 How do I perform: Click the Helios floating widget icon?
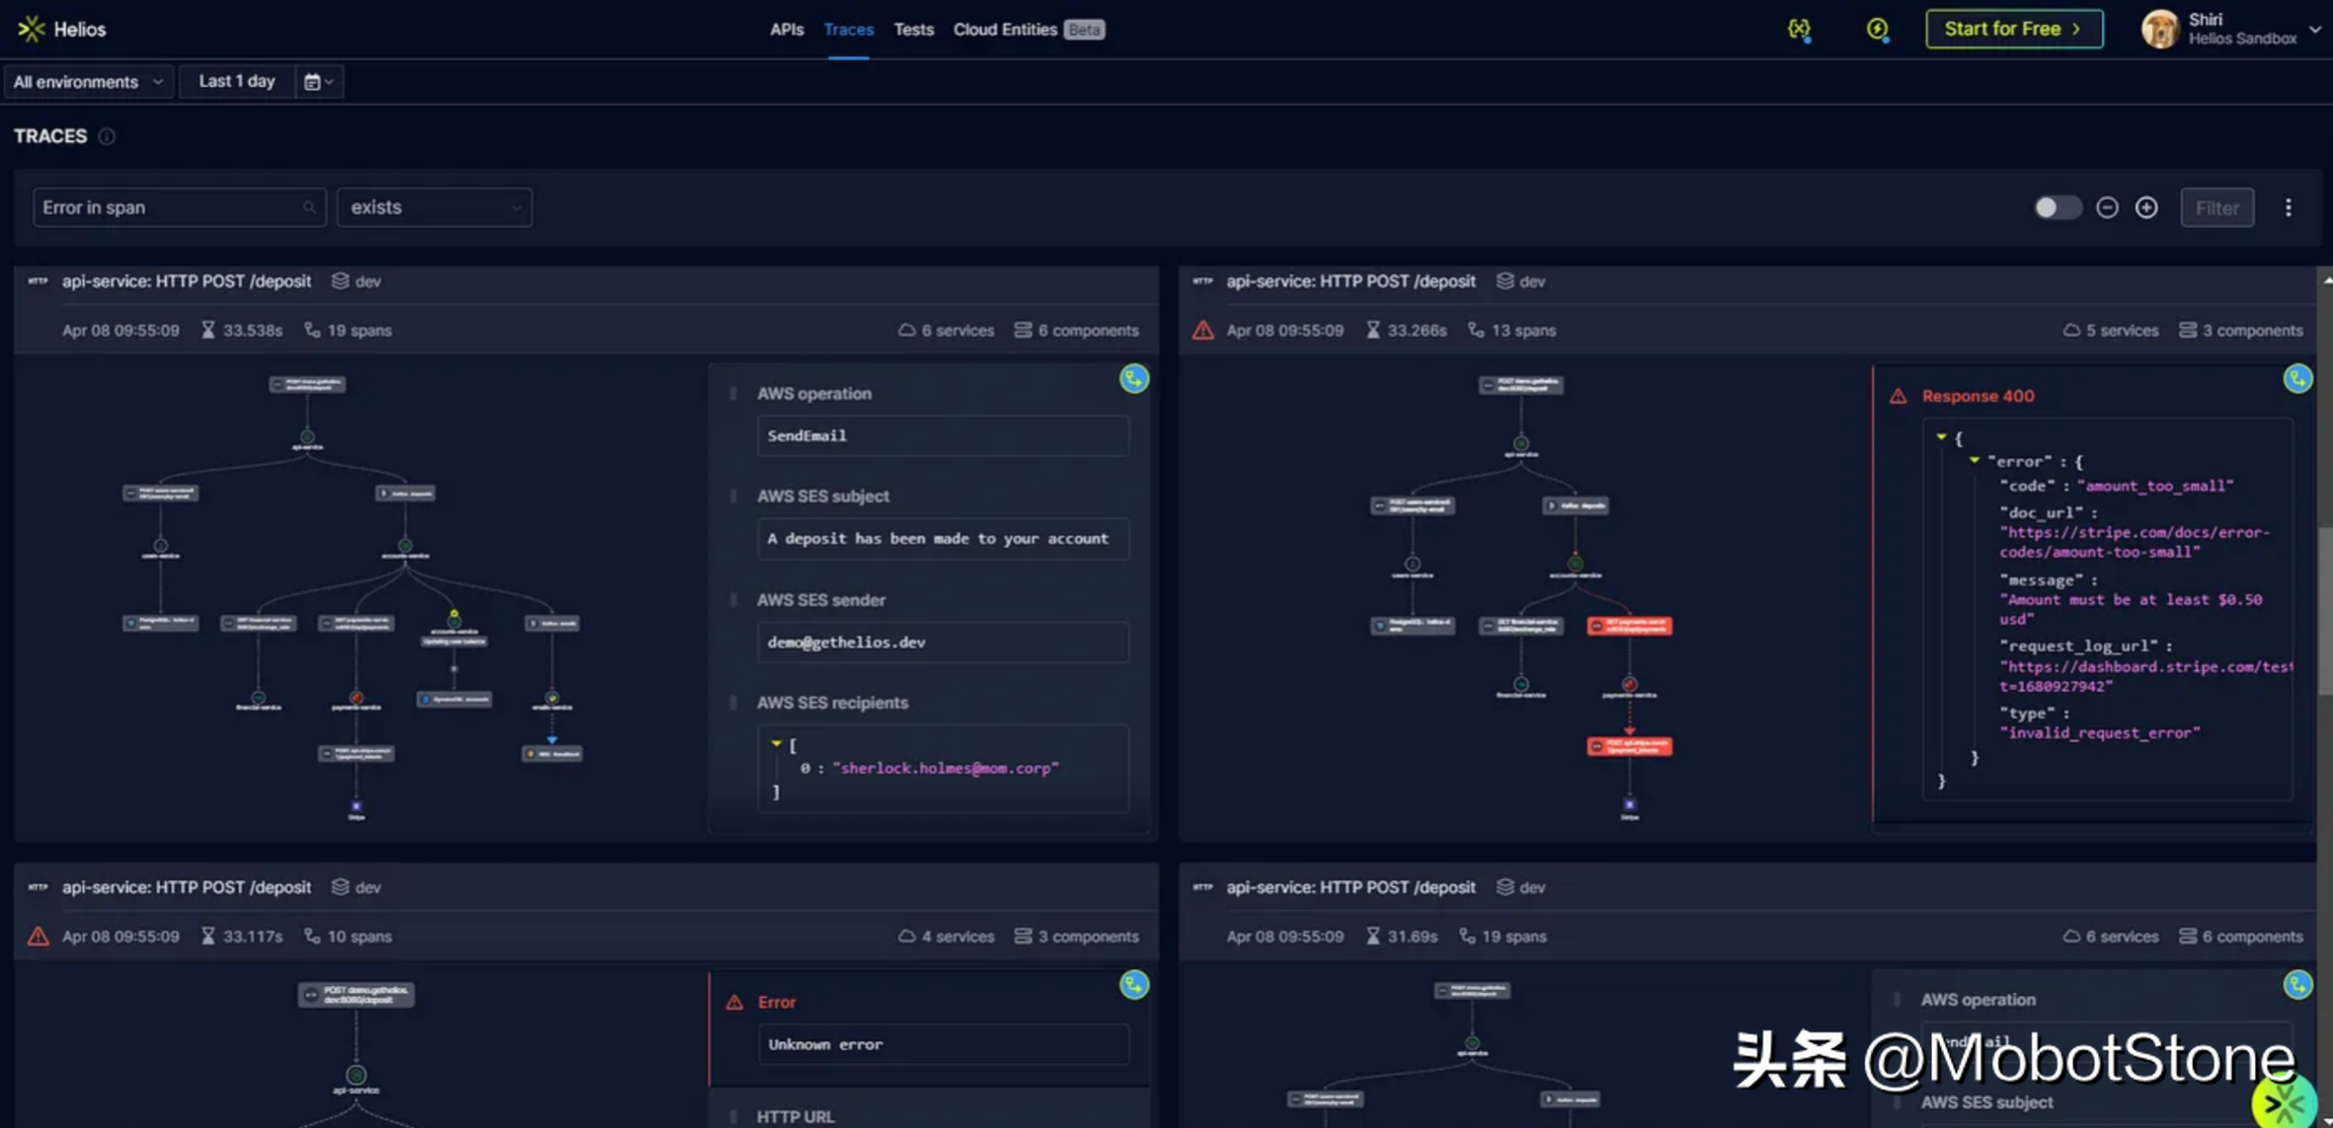[x=2286, y=1103]
